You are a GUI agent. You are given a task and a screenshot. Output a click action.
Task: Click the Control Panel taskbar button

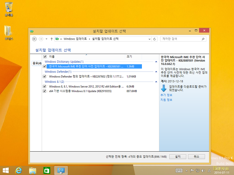coord(61,171)
